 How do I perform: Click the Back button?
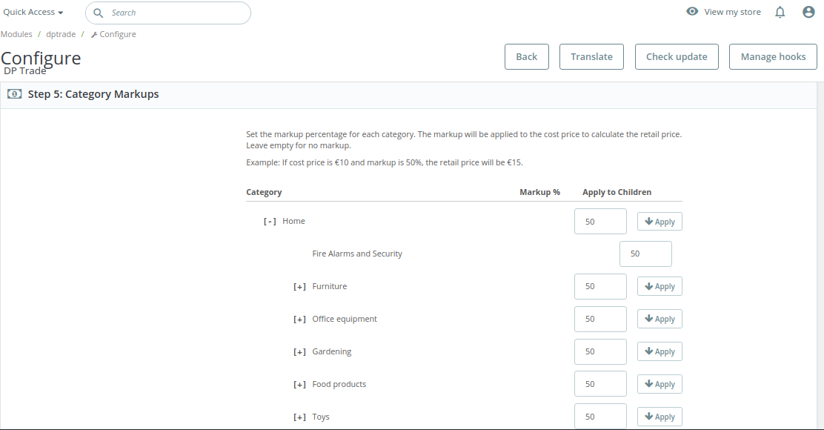click(x=526, y=57)
